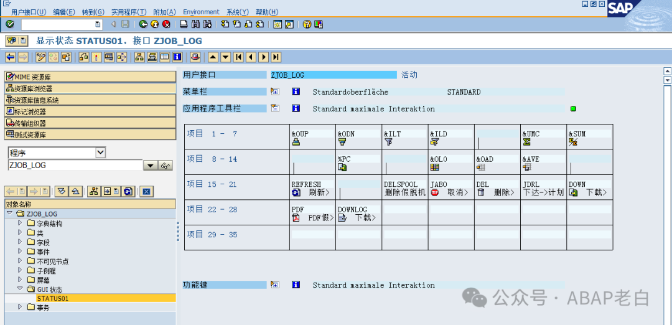Click the hat icon in application toolbar

[x=196, y=57]
